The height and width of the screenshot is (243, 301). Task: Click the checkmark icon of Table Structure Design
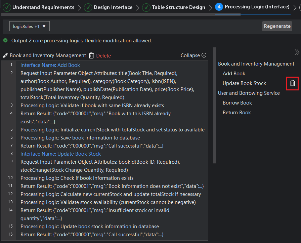tap(146, 7)
